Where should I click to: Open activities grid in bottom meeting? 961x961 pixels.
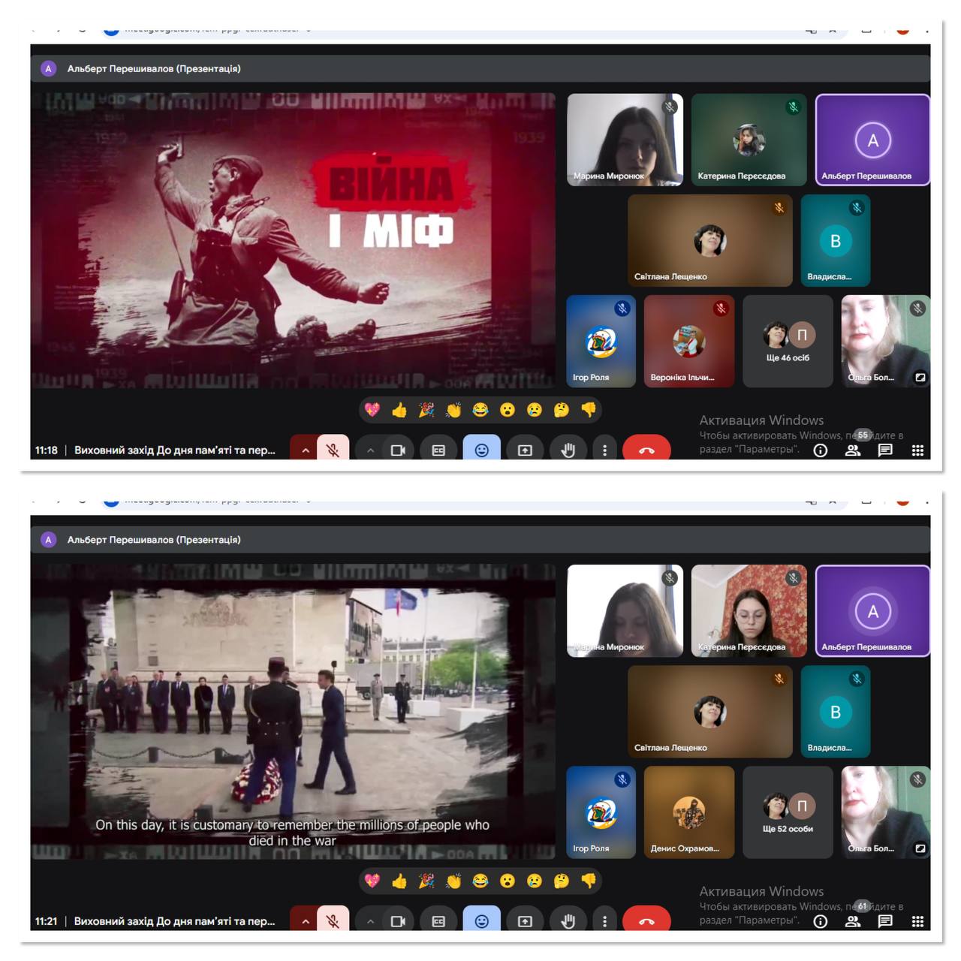coord(917,921)
